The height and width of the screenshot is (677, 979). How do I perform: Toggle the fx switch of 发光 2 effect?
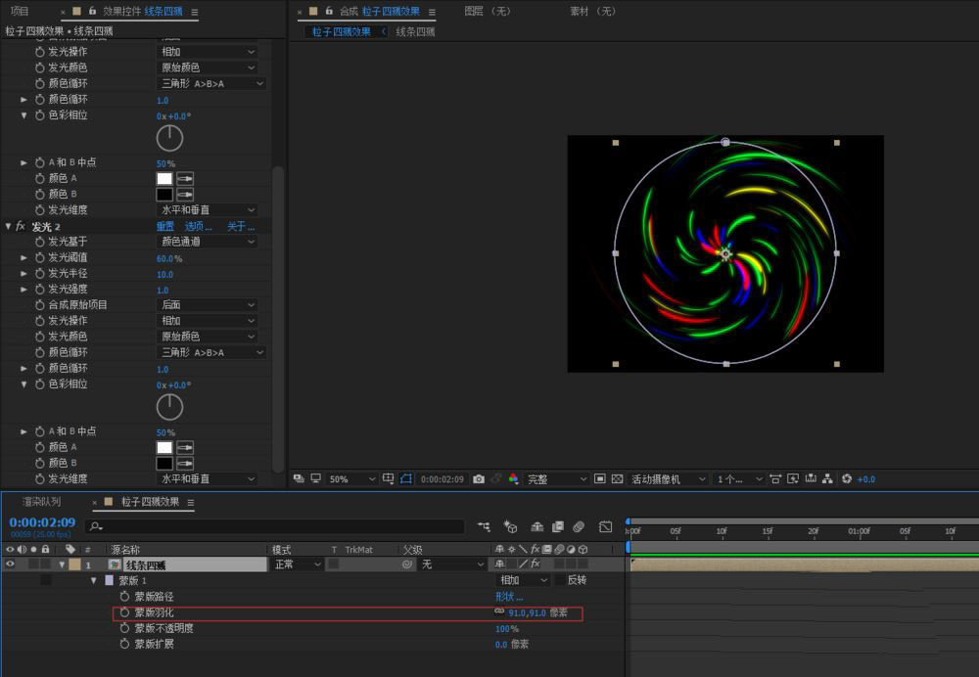pos(21,226)
